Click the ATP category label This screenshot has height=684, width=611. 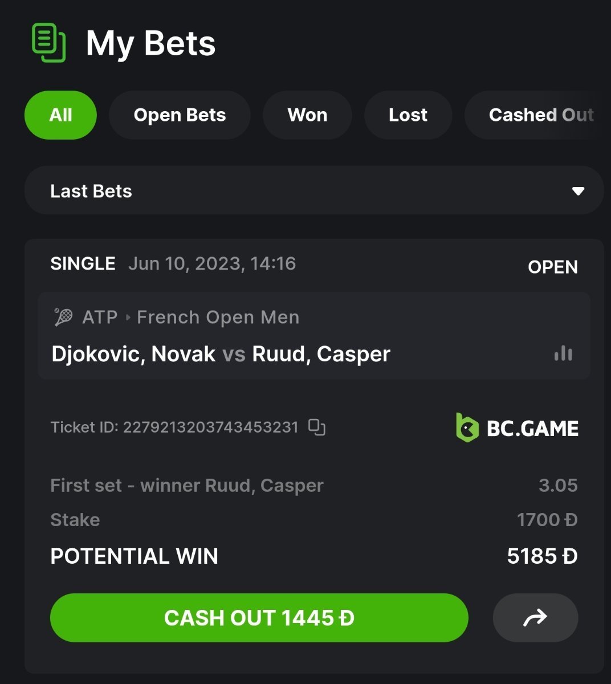coord(100,317)
